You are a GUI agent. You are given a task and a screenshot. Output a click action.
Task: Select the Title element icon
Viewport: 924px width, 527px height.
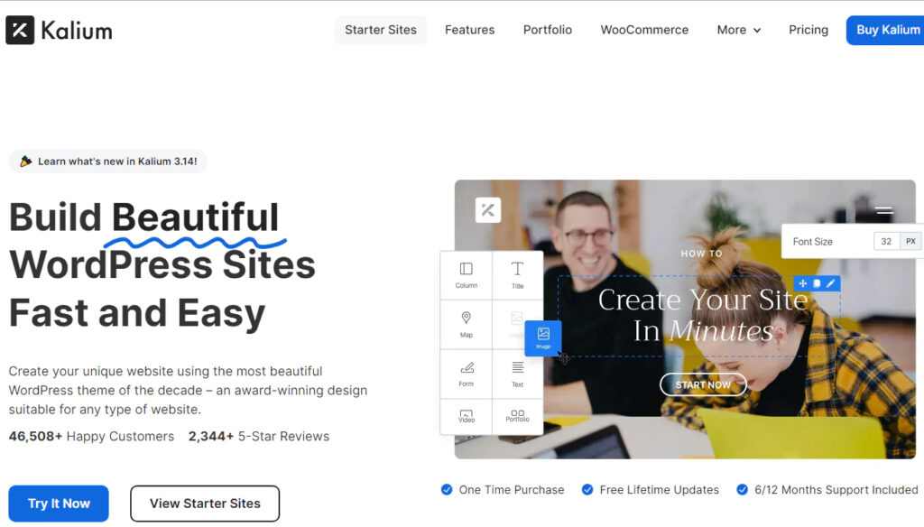(x=517, y=269)
